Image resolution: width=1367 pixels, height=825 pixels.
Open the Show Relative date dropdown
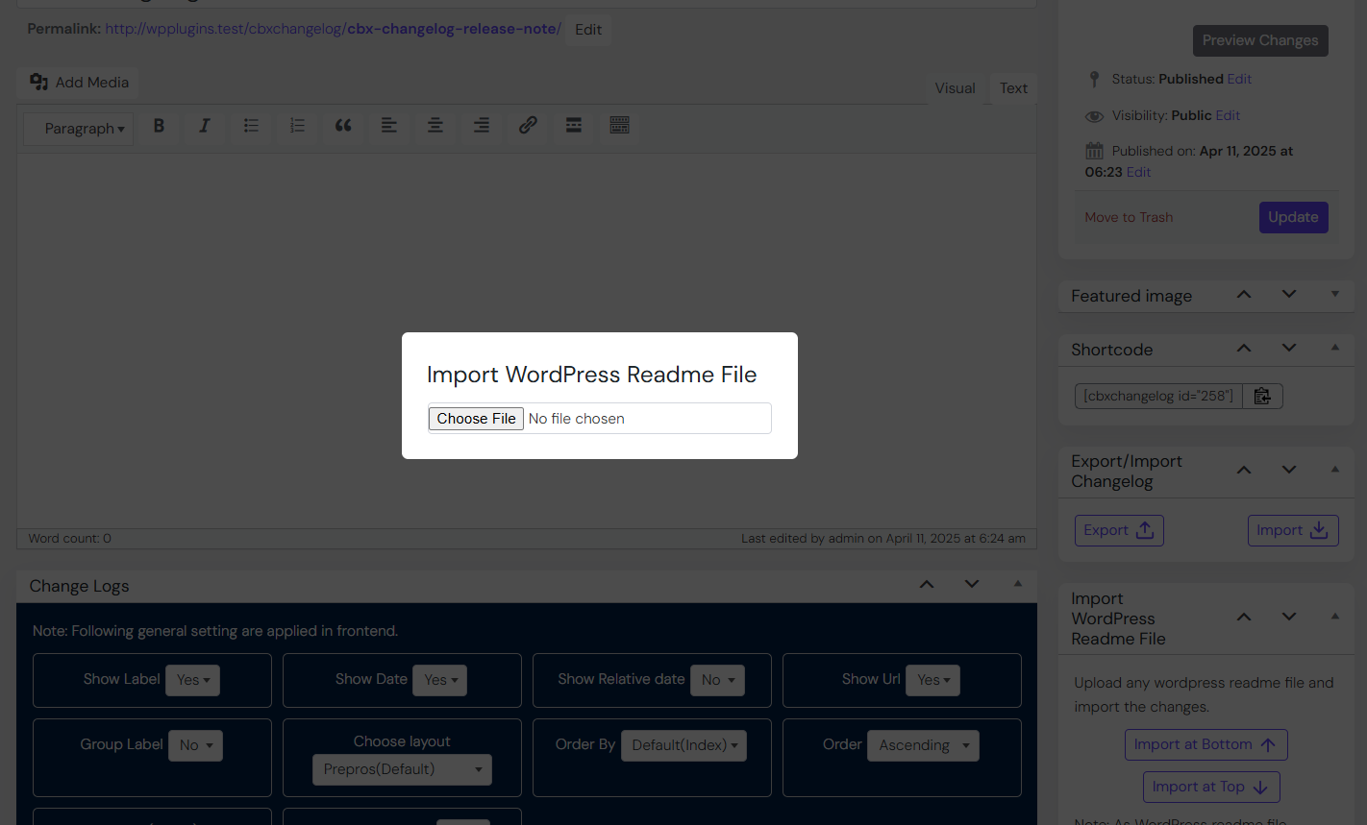[x=717, y=680]
